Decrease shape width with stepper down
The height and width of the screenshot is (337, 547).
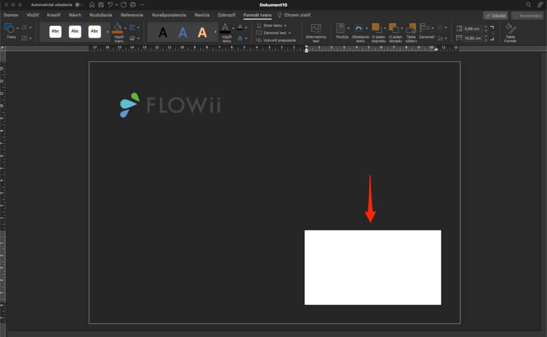tap(486, 40)
